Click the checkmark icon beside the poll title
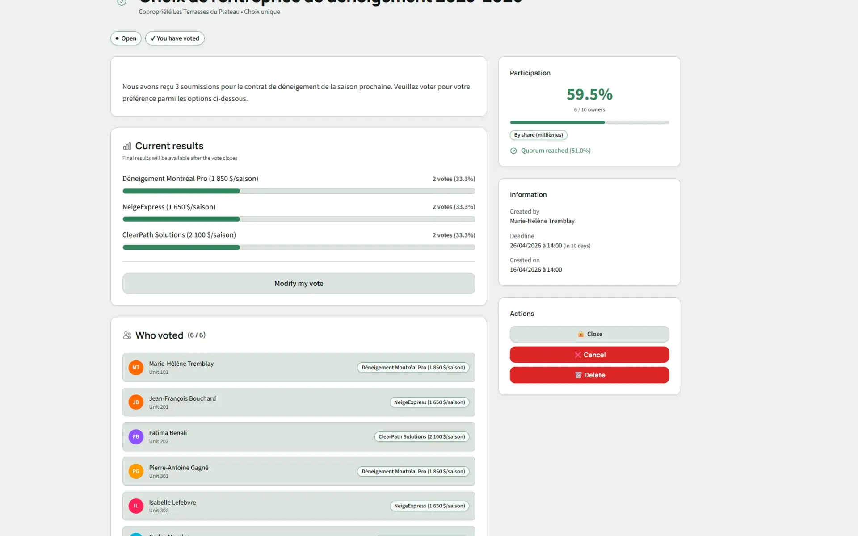The image size is (858, 536). coord(121,2)
